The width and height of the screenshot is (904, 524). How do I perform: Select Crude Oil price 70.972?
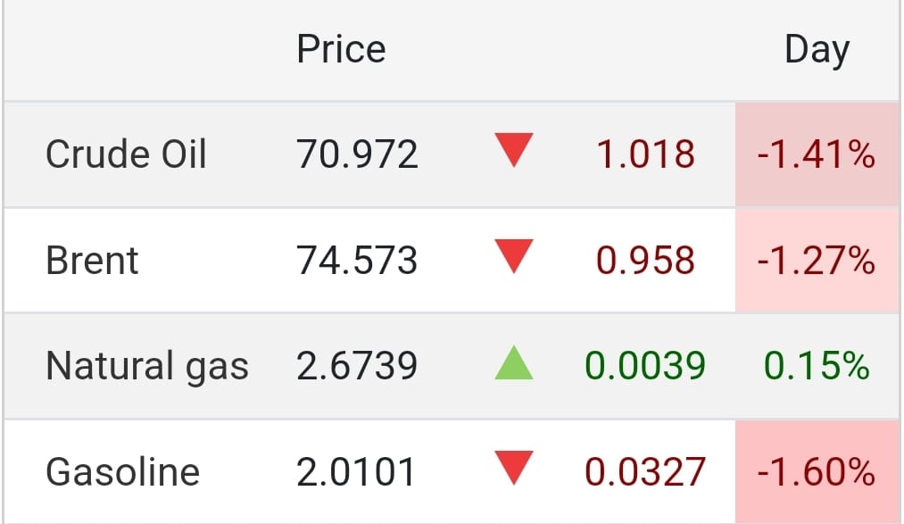[x=357, y=154]
